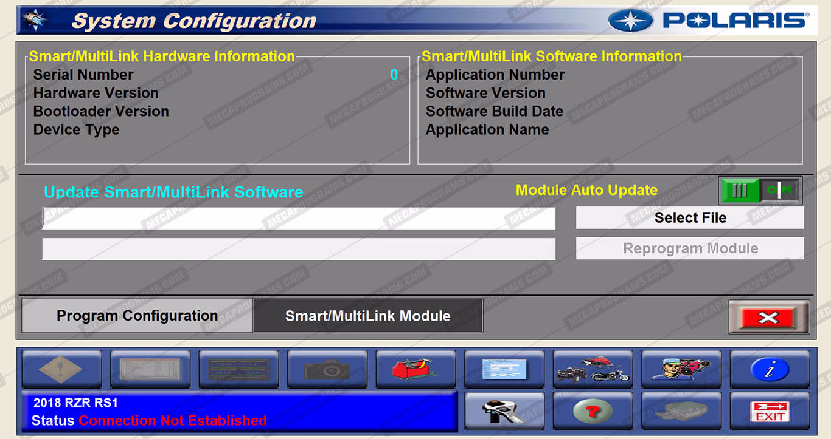
Task: Click the white software file path field
Action: [299, 218]
